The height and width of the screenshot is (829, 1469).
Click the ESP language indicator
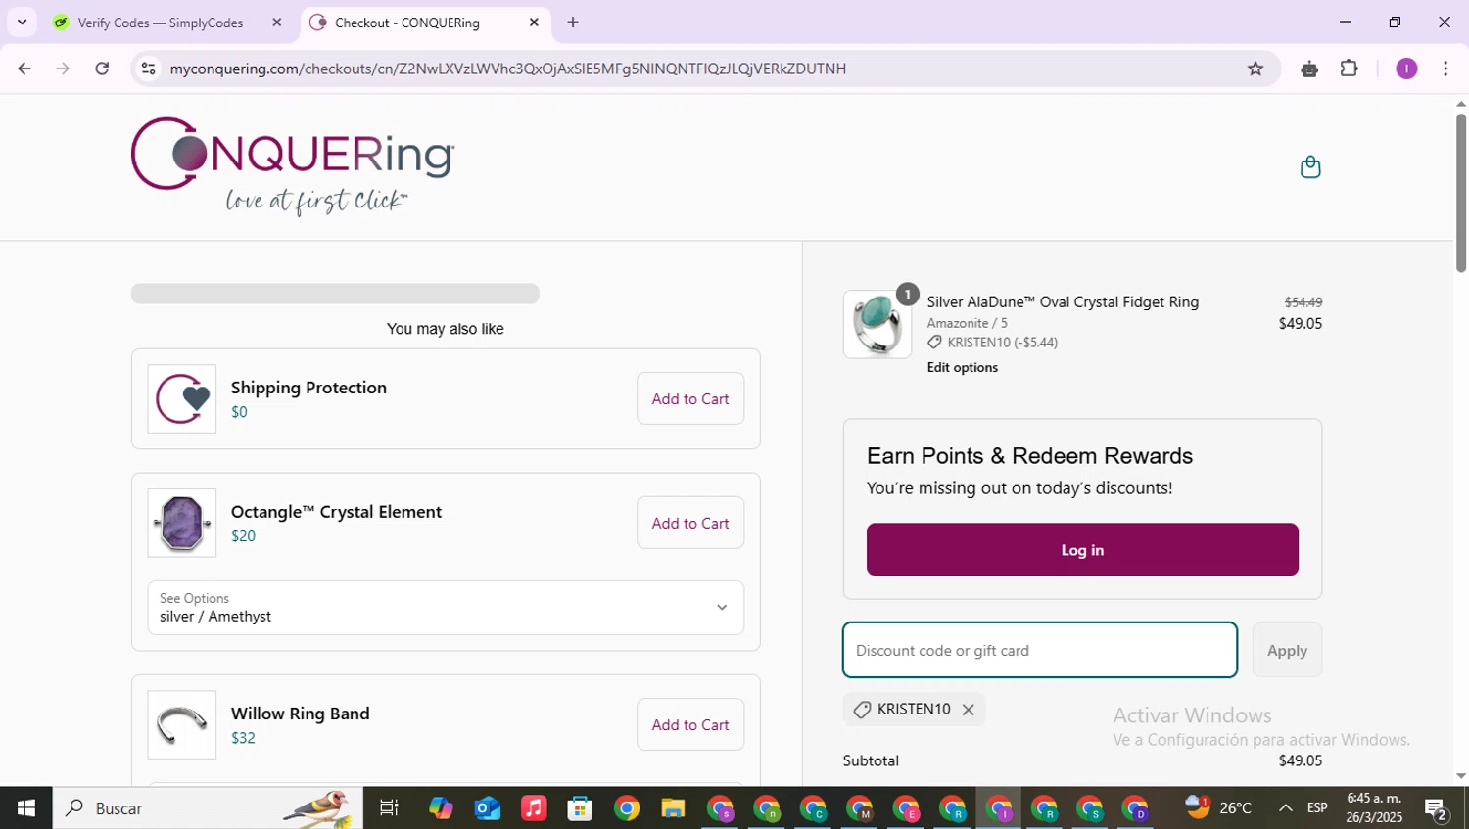coord(1317,808)
